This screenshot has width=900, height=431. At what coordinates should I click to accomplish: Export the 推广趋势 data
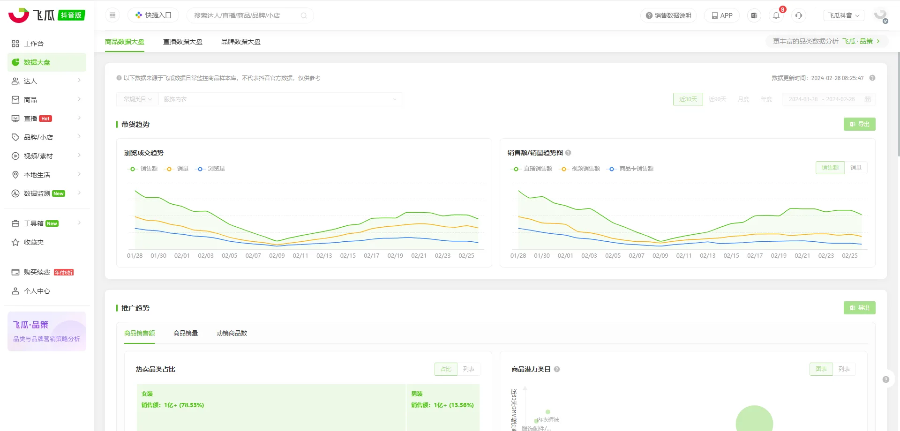coord(860,308)
